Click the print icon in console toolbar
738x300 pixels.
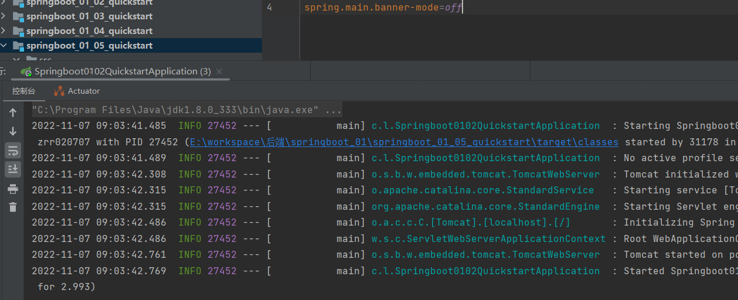click(13, 189)
